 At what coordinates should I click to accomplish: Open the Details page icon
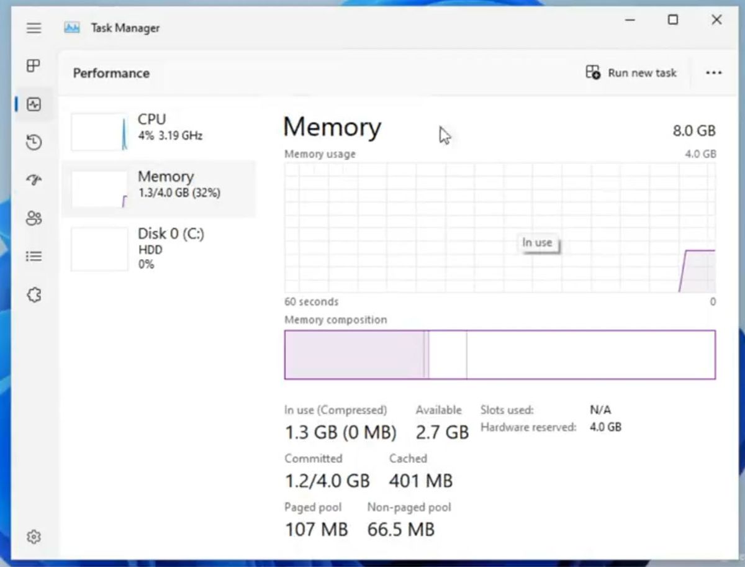pyautogui.click(x=34, y=256)
